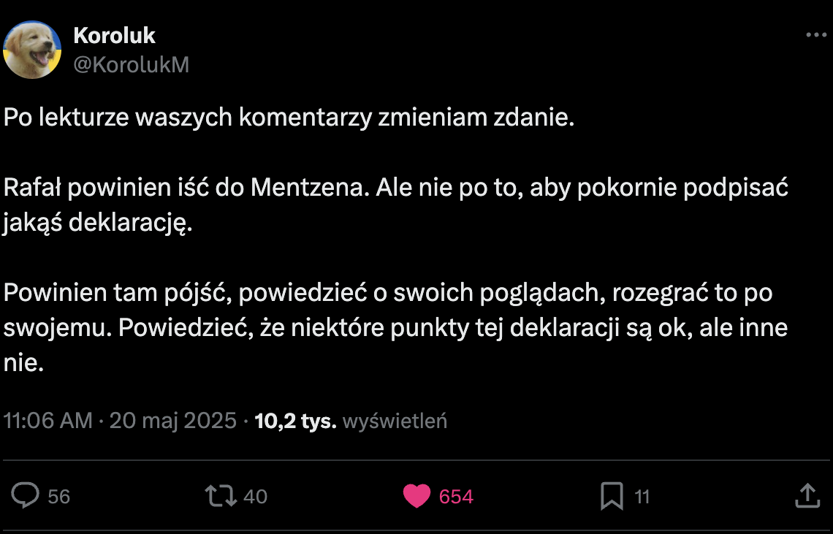Click the 11 bookmarks count
Image resolution: width=833 pixels, height=534 pixels.
[x=642, y=497]
